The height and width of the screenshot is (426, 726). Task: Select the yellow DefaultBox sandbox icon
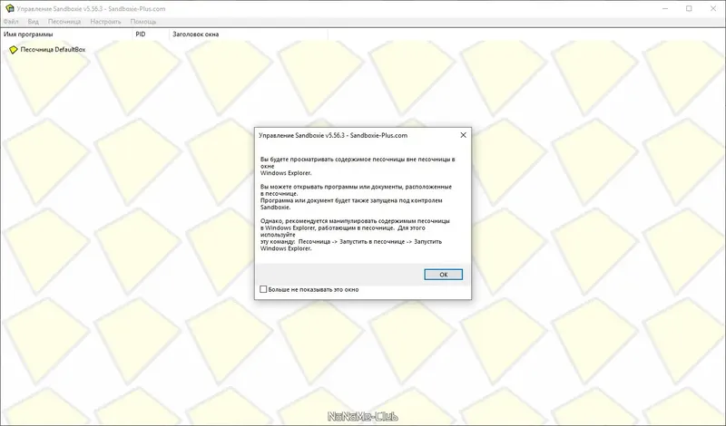pyautogui.click(x=14, y=50)
